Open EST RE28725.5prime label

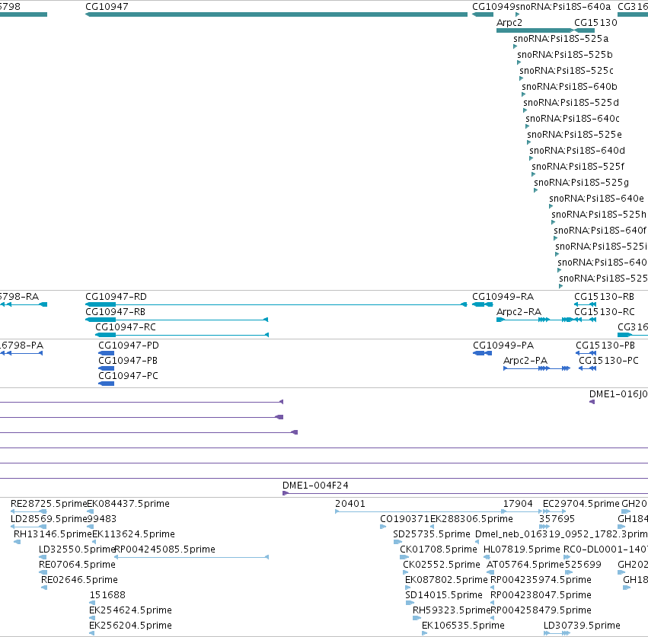tap(49, 504)
